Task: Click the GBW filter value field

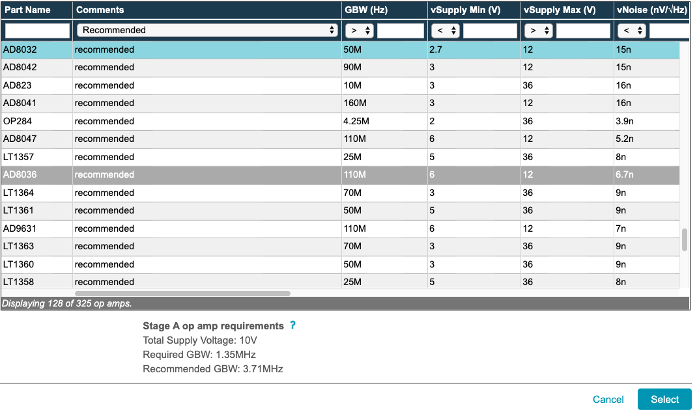Action: pos(401,31)
